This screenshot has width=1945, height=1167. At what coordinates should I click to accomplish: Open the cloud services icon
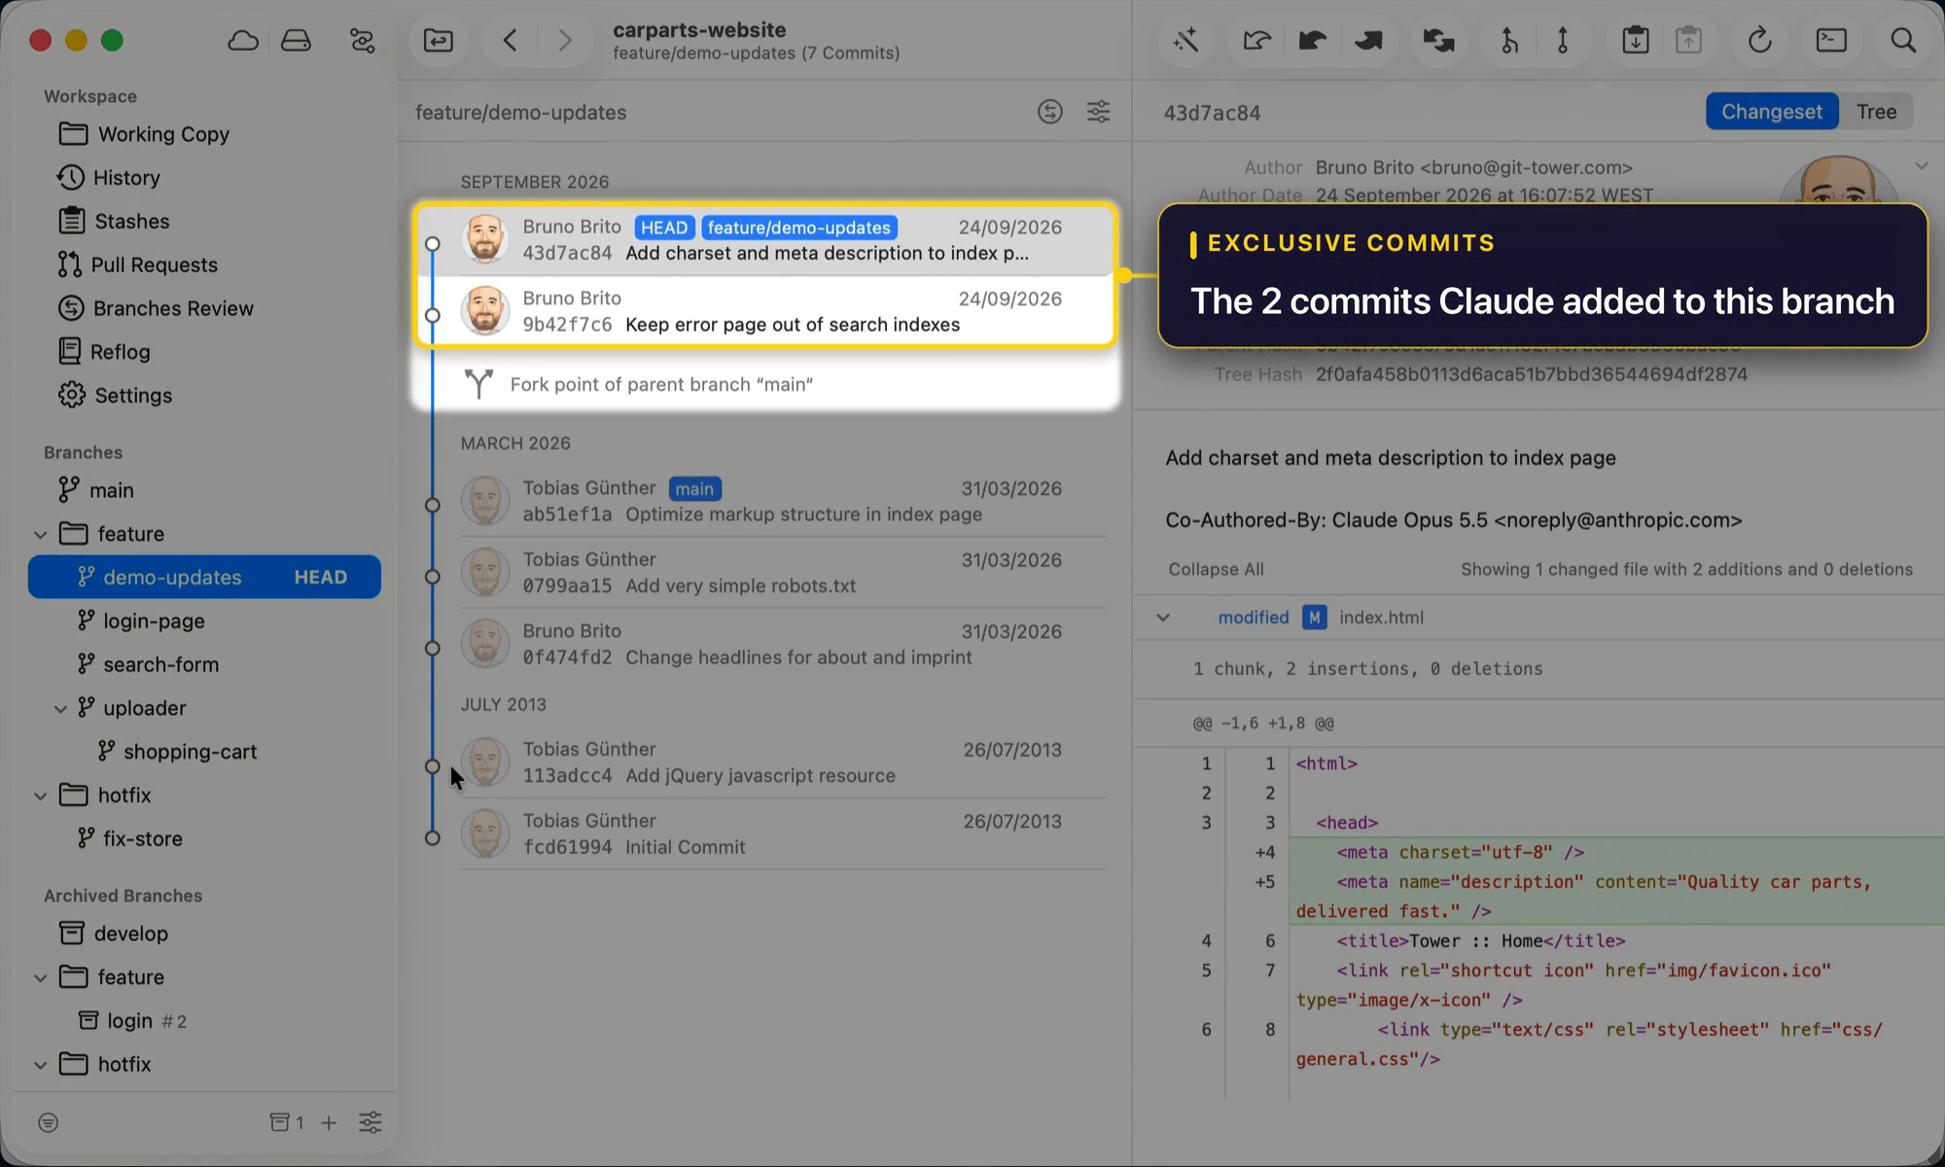point(243,41)
